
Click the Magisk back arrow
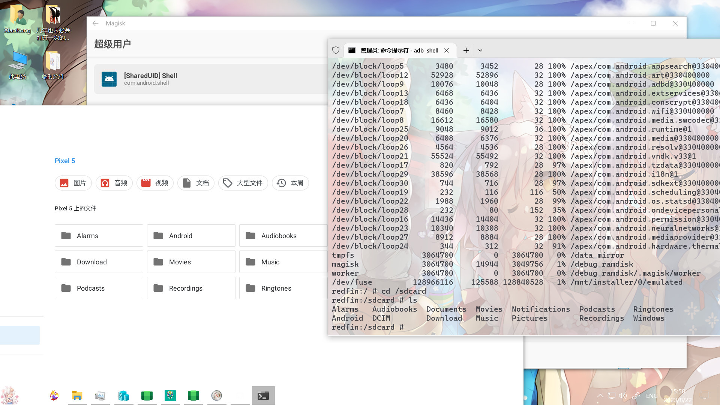click(95, 23)
